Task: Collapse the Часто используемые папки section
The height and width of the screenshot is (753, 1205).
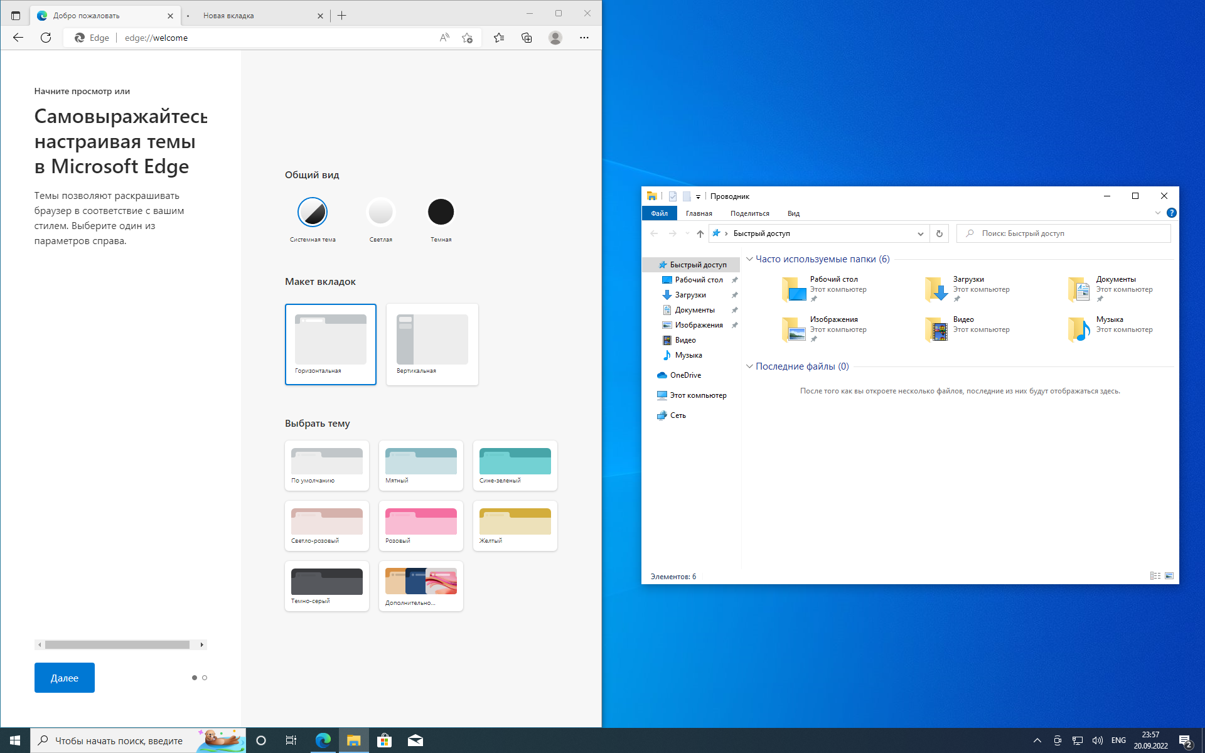Action: (749, 259)
